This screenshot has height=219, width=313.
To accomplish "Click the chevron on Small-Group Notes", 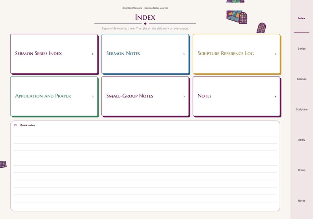I will tap(184, 97).
